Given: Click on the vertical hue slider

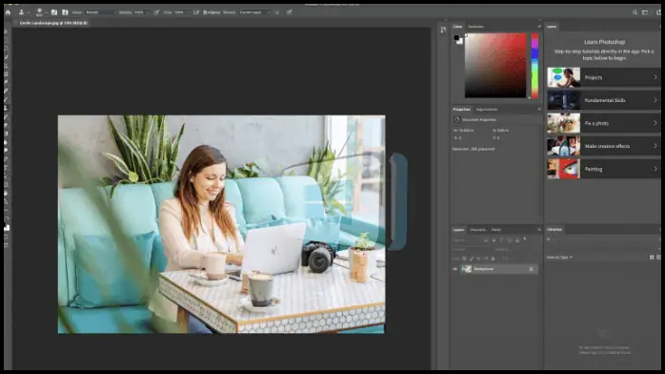Looking at the screenshot, I should point(534,66).
